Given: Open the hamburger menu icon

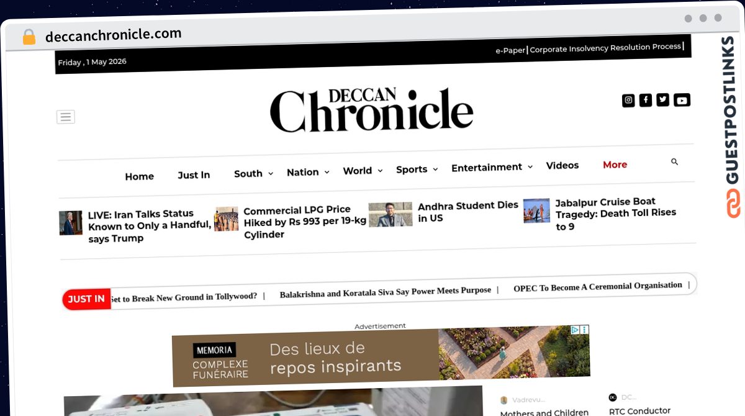Looking at the screenshot, I should (x=66, y=117).
